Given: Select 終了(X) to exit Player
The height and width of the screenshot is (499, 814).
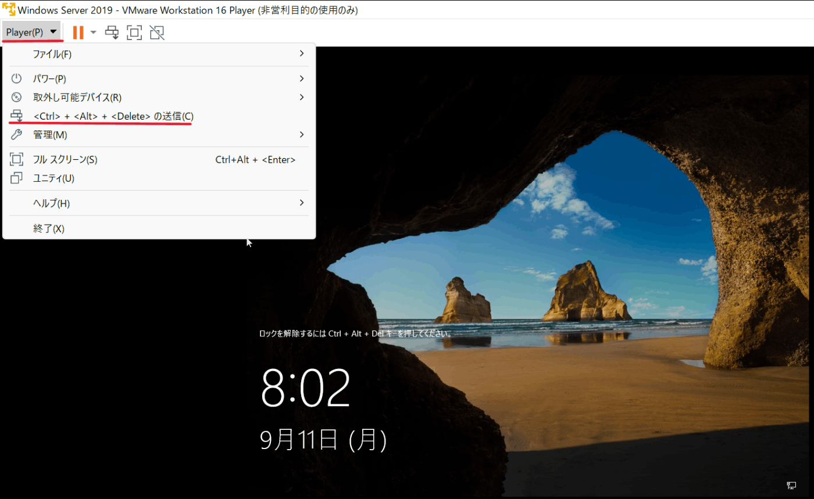Looking at the screenshot, I should coord(159,228).
